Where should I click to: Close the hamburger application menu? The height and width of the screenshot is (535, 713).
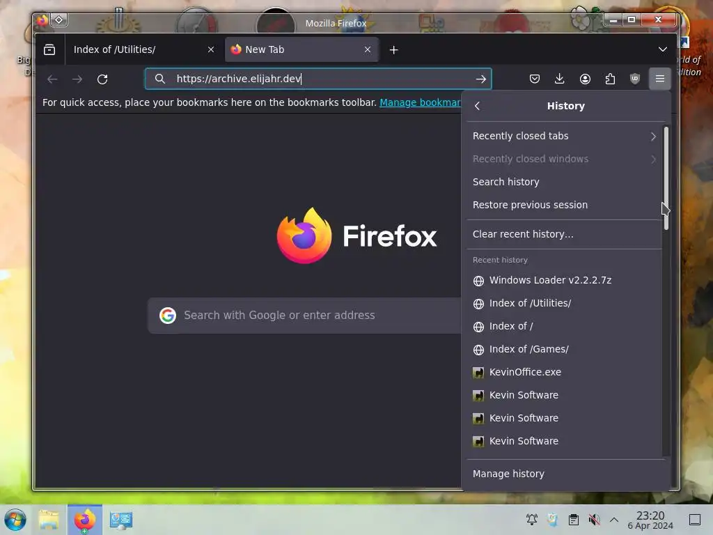tap(660, 79)
